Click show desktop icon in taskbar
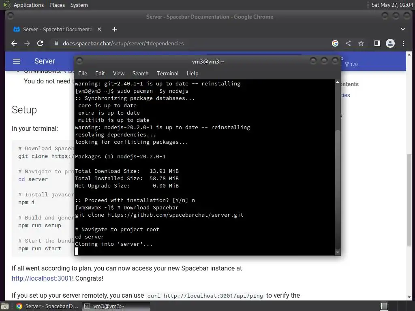415x311 pixels. tap(5, 306)
